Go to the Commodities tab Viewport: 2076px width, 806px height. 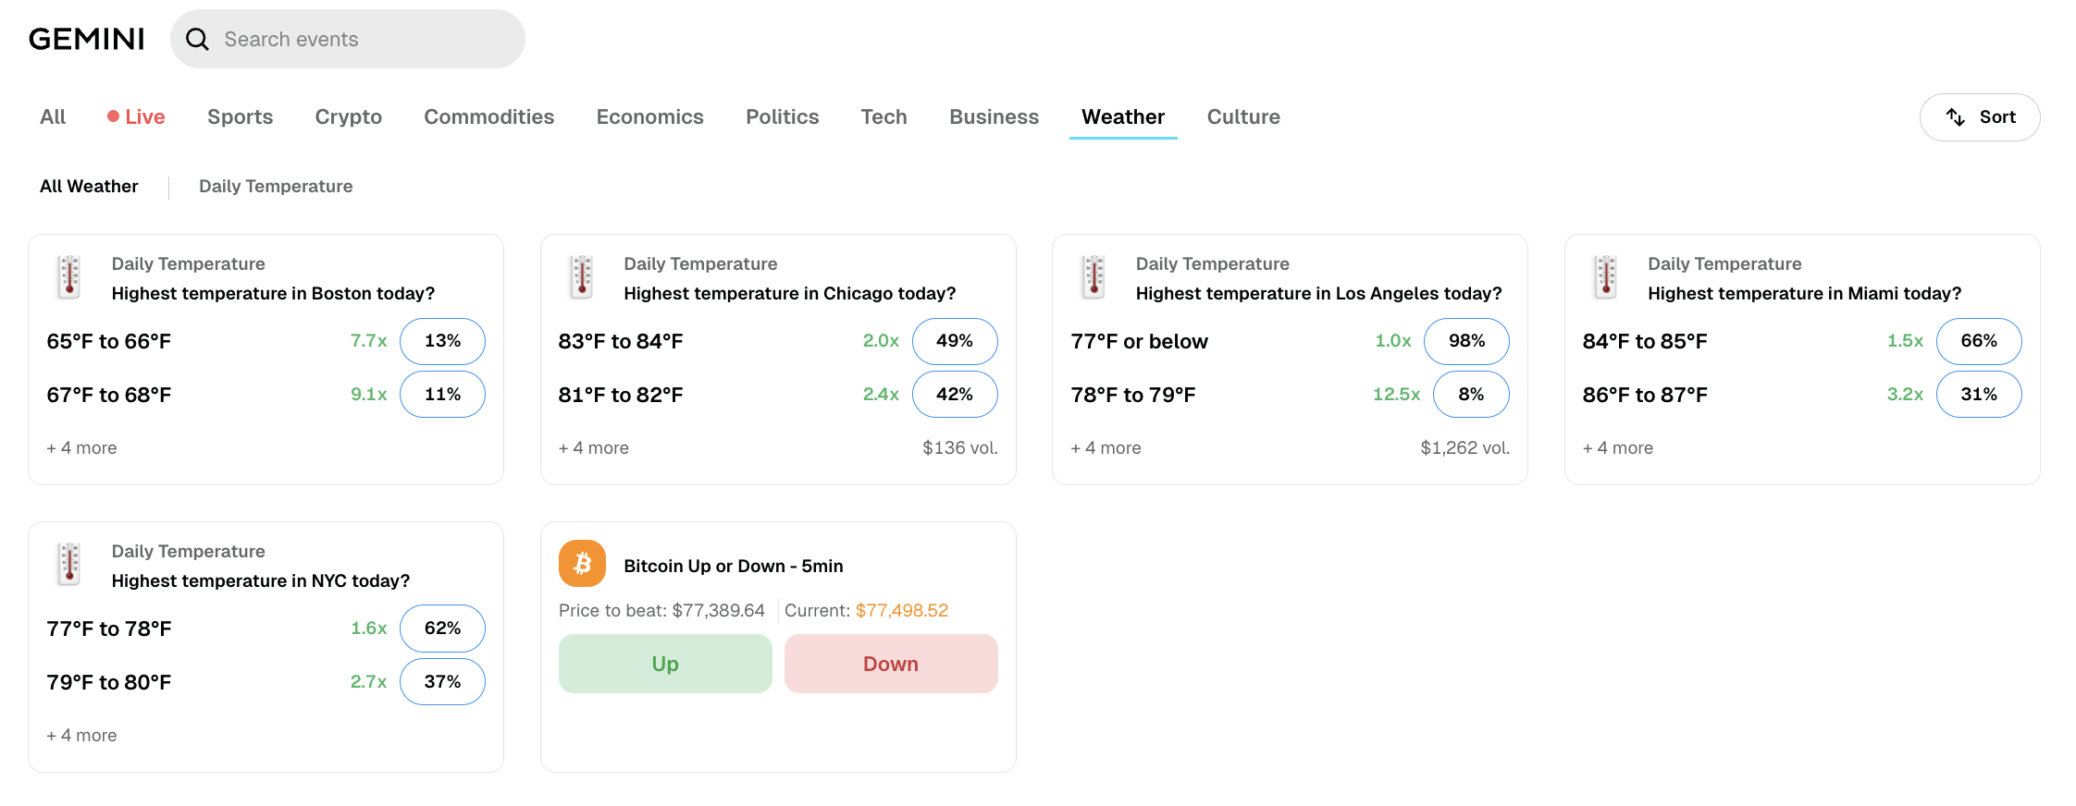point(489,116)
